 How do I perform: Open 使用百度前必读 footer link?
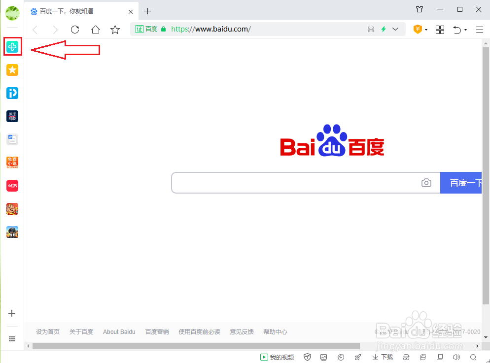click(199, 332)
